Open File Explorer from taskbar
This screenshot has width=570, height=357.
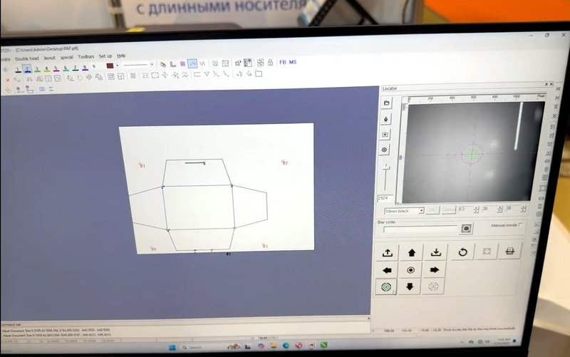pyautogui.click(x=273, y=346)
